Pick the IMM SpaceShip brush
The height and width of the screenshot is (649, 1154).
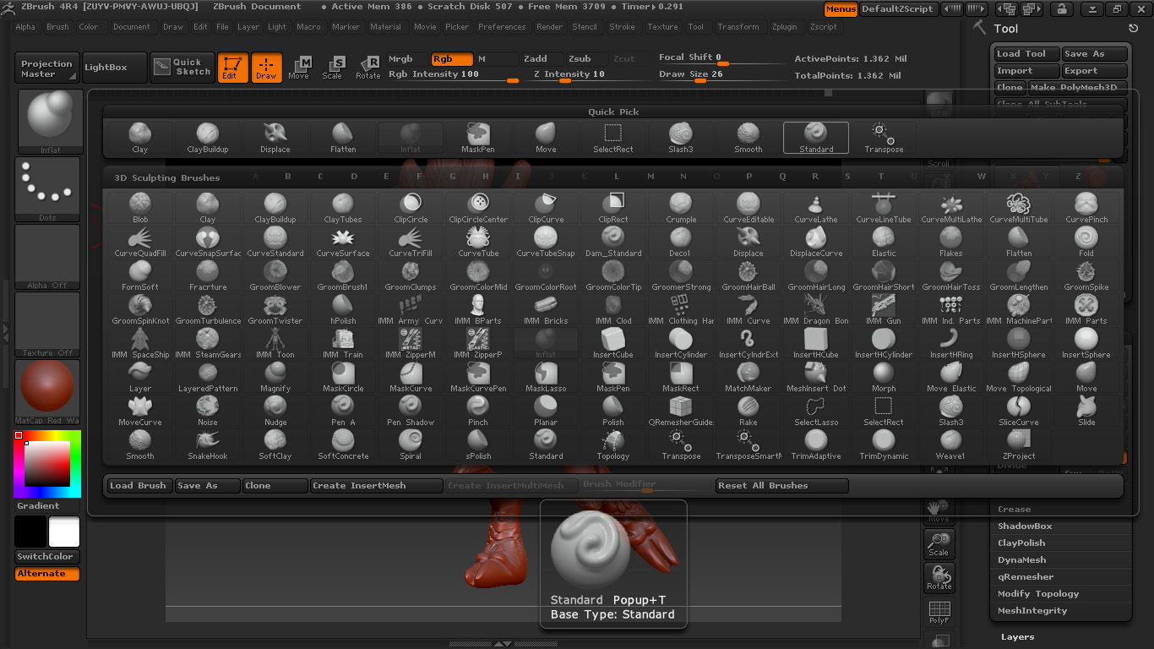tap(140, 343)
